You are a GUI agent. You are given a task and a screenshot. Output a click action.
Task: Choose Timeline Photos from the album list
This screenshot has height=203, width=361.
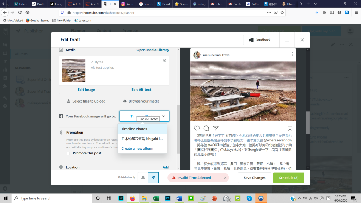[x=134, y=129]
